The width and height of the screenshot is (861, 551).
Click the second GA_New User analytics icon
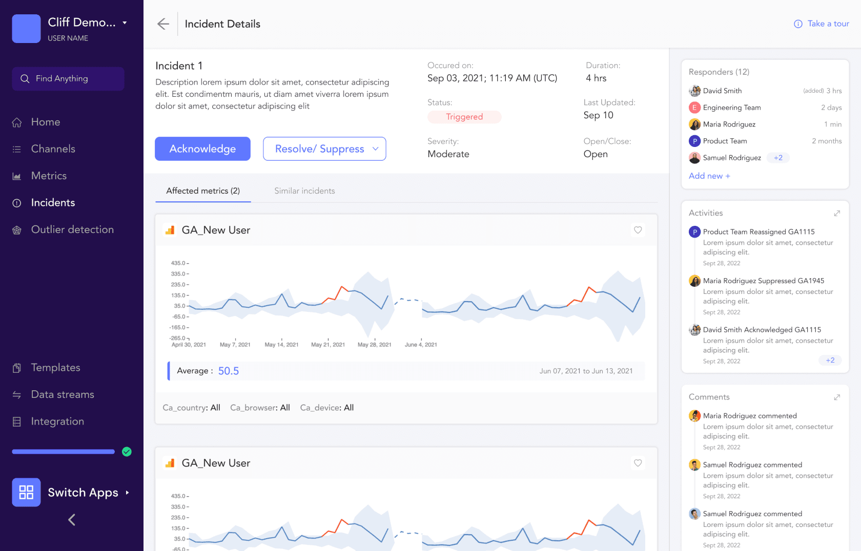[170, 463]
